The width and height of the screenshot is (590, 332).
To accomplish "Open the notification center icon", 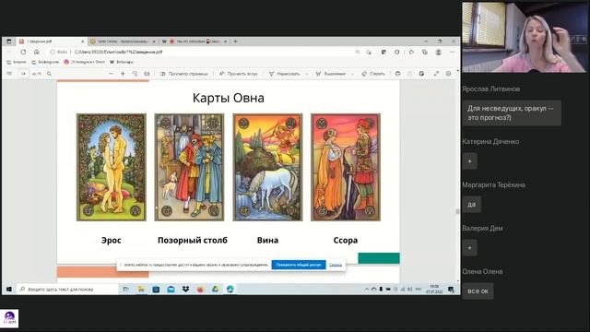I will coord(451,289).
